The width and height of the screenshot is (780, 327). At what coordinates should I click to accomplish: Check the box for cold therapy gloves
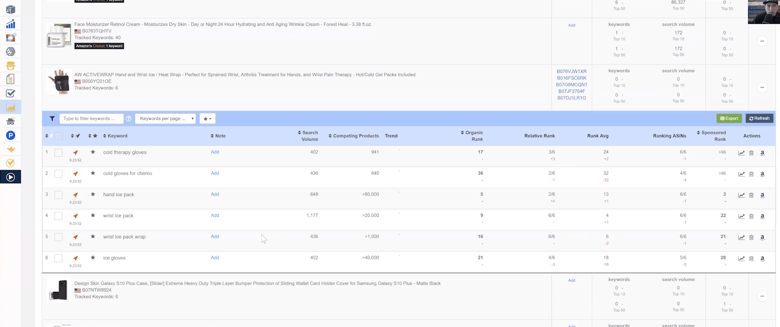(x=58, y=152)
